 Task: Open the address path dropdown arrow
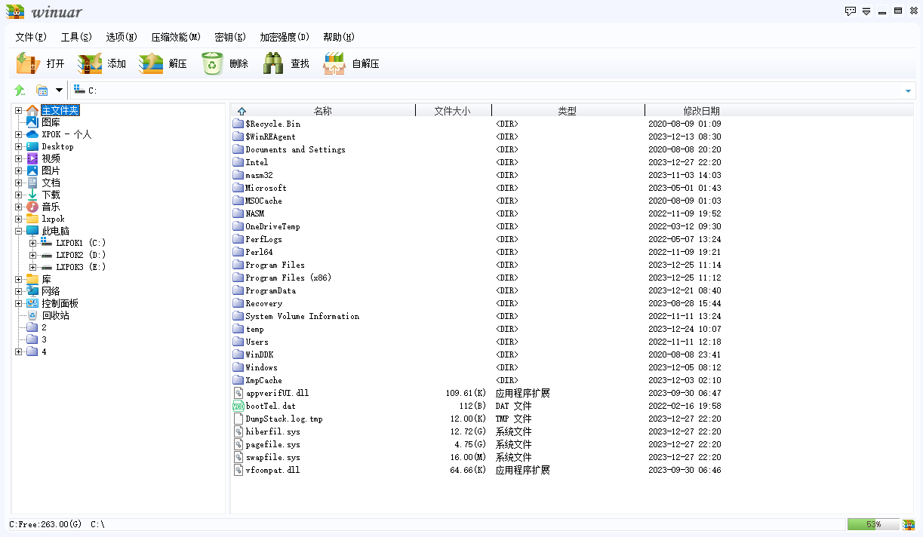[x=908, y=91]
